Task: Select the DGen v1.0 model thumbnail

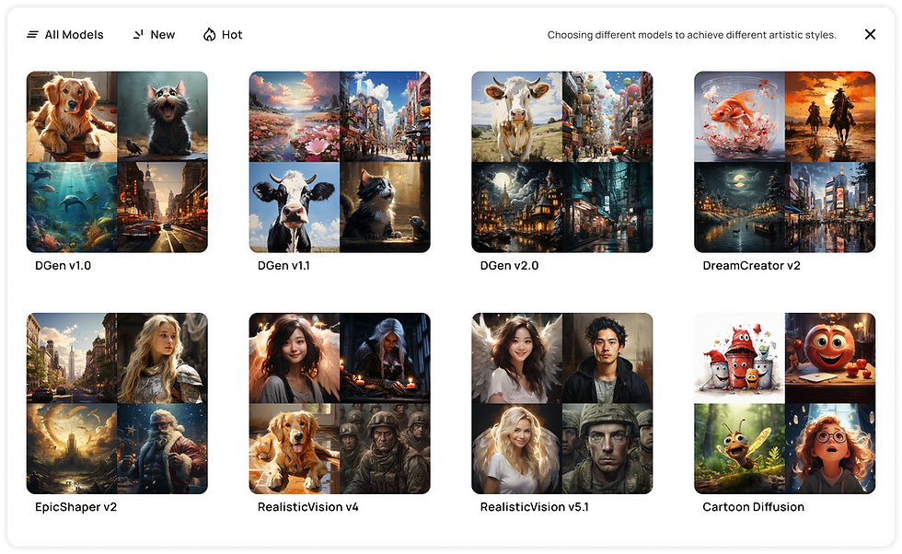Action: click(x=117, y=162)
